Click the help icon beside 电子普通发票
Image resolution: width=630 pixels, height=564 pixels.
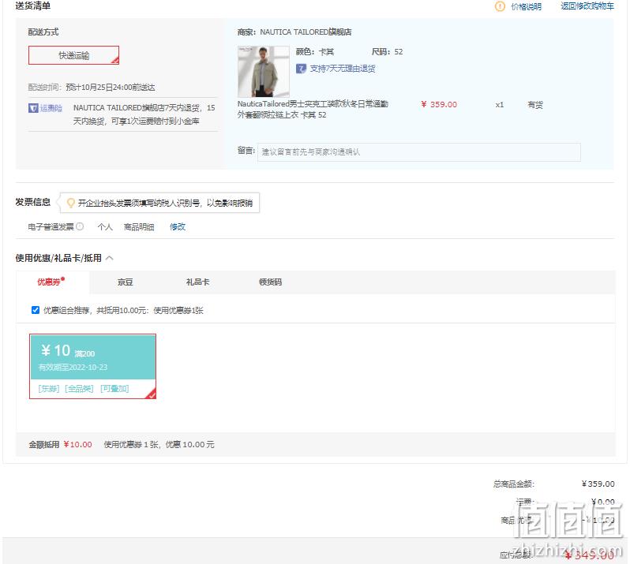point(80,226)
